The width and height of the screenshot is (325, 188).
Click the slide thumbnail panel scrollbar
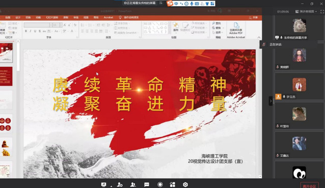pos(18,56)
